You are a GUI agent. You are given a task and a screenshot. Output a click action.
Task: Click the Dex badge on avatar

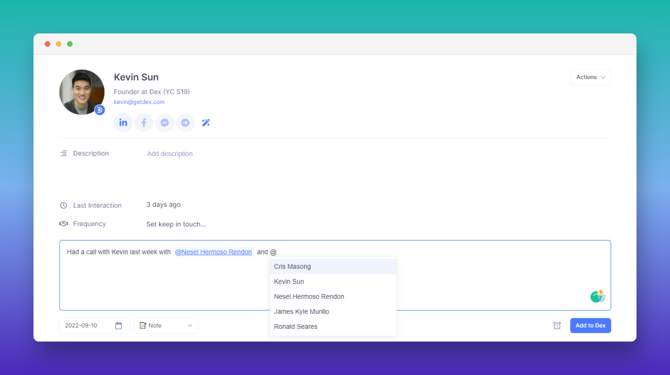[100, 110]
